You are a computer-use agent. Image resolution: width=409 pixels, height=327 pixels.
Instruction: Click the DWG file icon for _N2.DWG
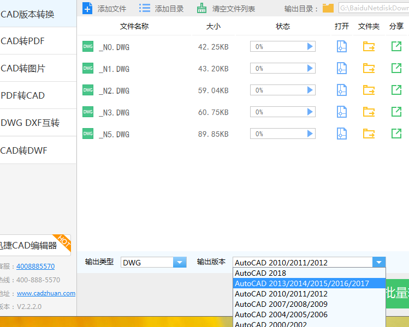88,90
